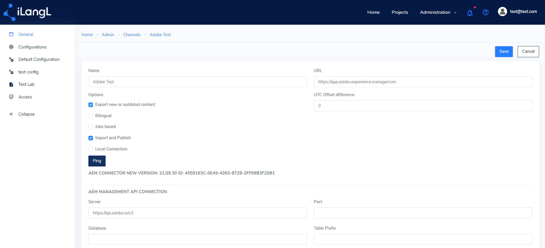Click AEM MANAGEMENT API CONNECTION heading
This screenshot has height=248, width=545.
click(128, 192)
